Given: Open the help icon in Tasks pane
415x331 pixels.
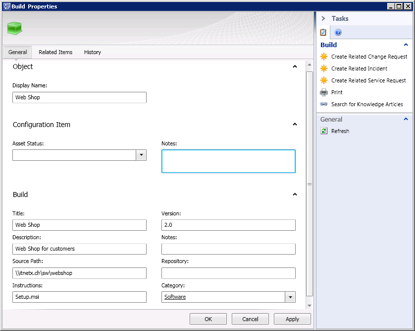Looking at the screenshot, I should [x=338, y=33].
